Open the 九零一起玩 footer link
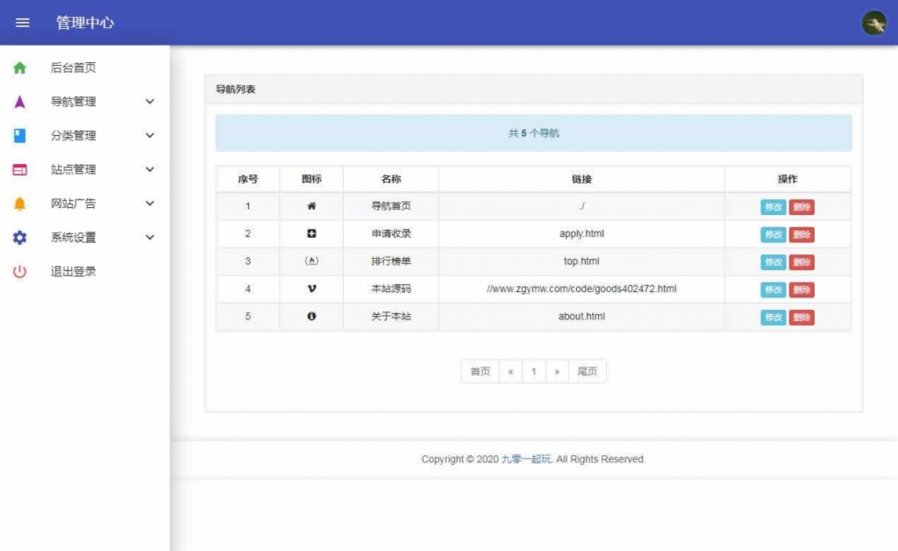898x551 pixels. coord(526,460)
